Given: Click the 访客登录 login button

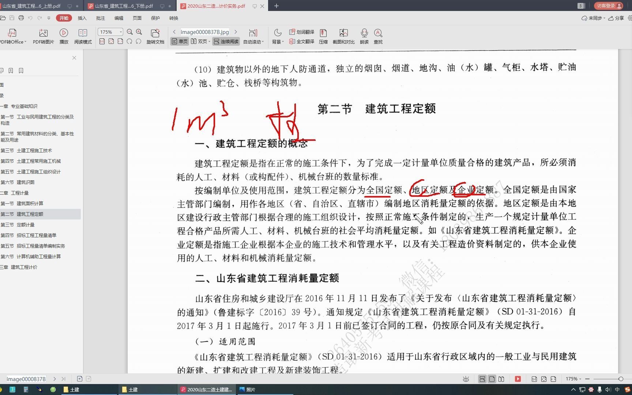Looking at the screenshot, I should (609, 6).
